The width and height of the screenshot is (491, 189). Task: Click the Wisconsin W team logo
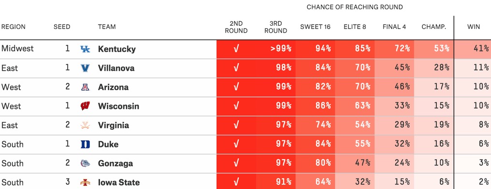tap(85, 106)
